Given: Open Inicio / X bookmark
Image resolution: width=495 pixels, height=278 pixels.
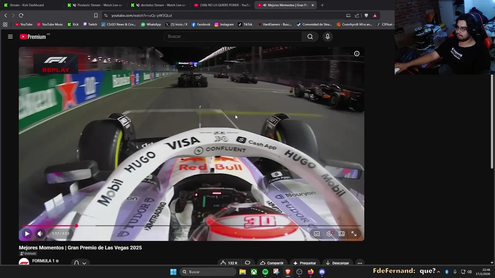Looking at the screenshot, I should pyautogui.click(x=176, y=24).
